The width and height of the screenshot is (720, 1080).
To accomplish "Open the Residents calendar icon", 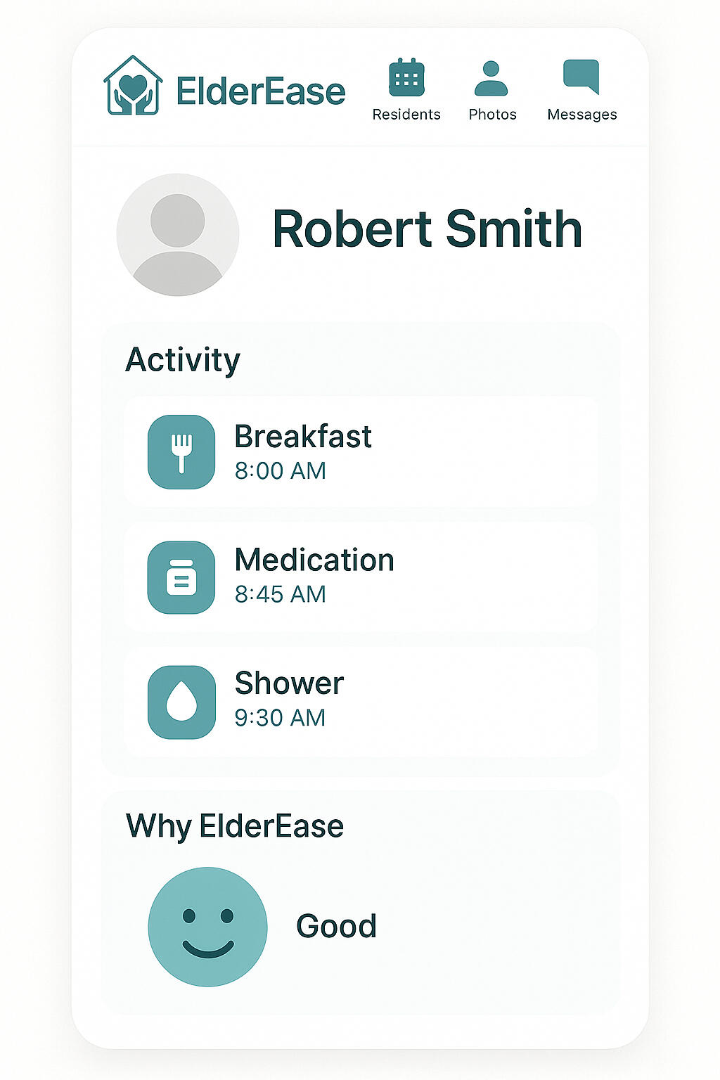I will pyautogui.click(x=406, y=77).
